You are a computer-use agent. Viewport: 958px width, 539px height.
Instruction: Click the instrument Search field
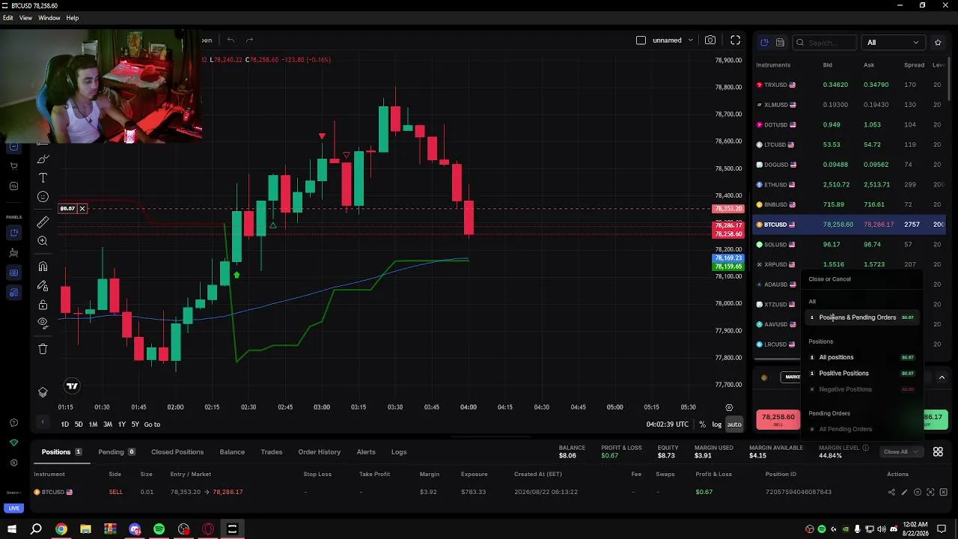click(x=824, y=43)
